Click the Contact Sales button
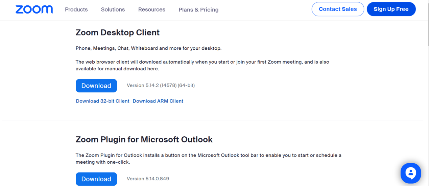Image resolution: width=429 pixels, height=186 pixels. tap(338, 9)
